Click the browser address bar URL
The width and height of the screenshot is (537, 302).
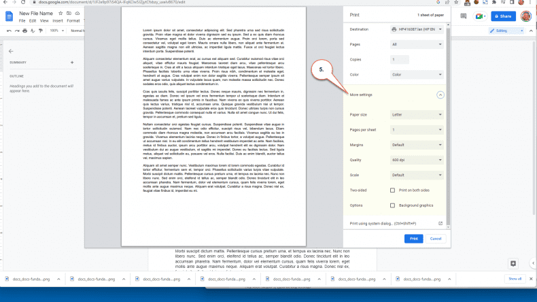[111, 2]
